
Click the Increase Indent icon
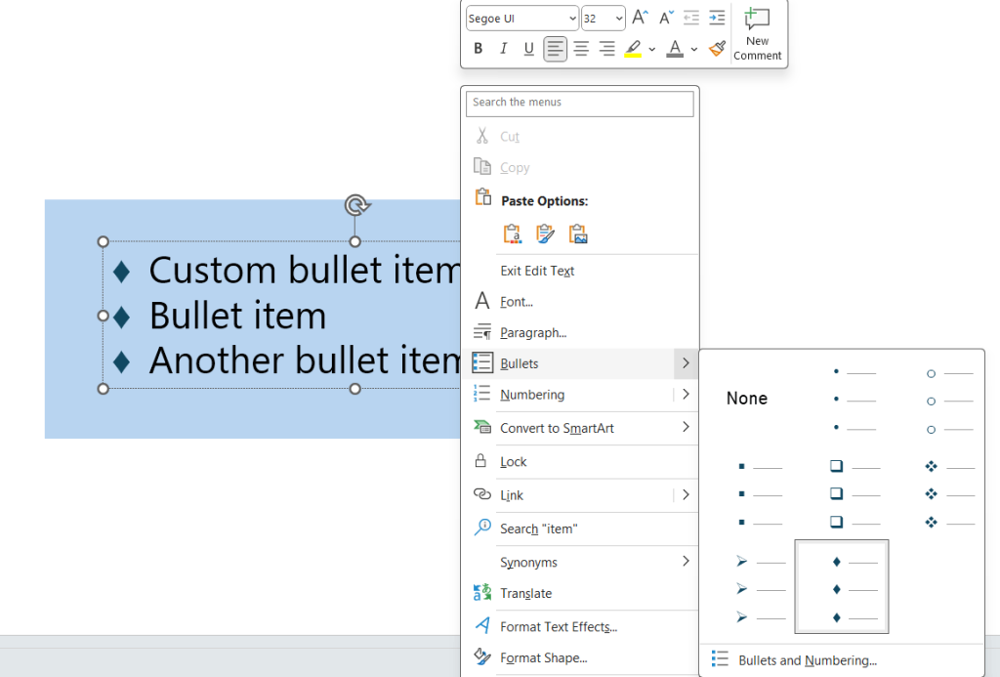(717, 18)
